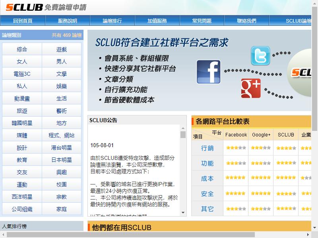Select the 遊戲 forum category

pos(62,49)
